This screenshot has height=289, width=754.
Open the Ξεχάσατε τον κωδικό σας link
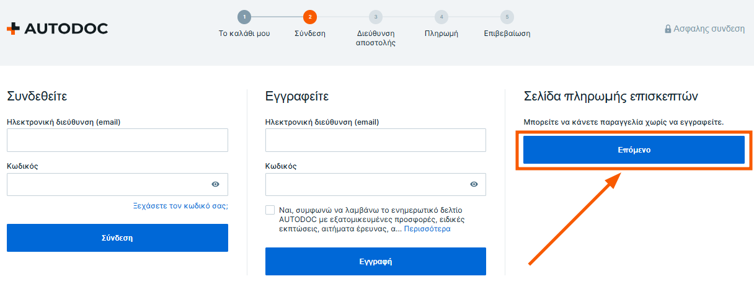point(180,205)
